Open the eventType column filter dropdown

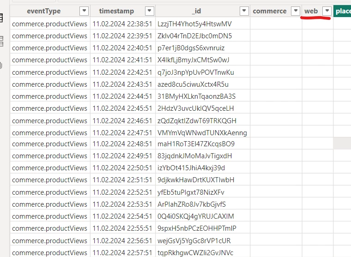coord(84,11)
